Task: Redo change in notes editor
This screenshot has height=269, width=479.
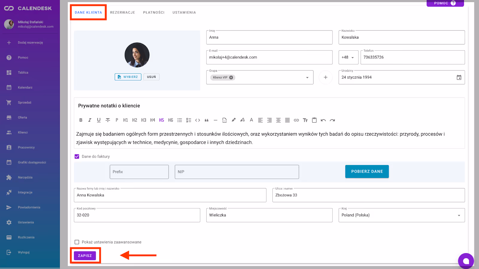Action: (x=332, y=120)
